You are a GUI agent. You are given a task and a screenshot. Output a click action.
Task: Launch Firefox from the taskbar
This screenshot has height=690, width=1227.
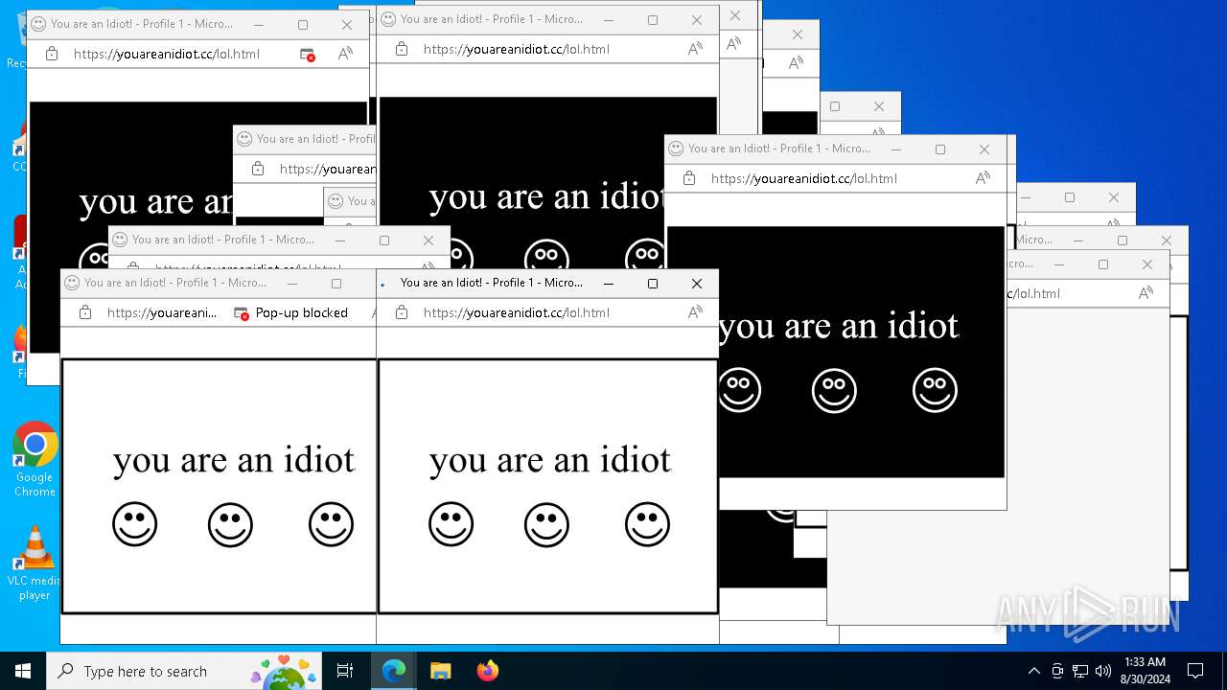tap(488, 671)
